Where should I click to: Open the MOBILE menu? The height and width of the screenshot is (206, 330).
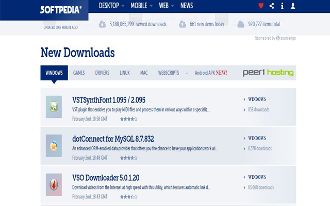coord(139,6)
